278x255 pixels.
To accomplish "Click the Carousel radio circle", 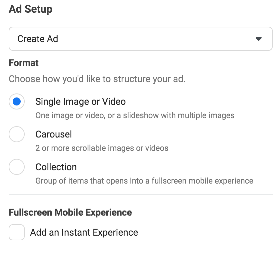I will [x=17, y=134].
